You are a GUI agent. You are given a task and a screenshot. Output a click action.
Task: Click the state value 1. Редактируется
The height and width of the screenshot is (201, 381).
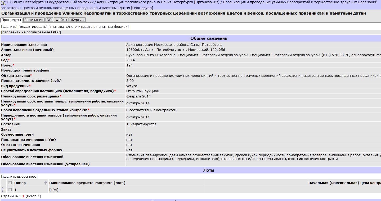[141, 124]
